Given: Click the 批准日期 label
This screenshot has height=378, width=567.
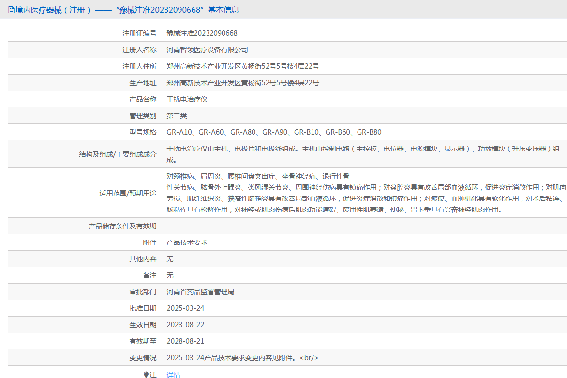Looking at the screenshot, I should pyautogui.click(x=143, y=308).
